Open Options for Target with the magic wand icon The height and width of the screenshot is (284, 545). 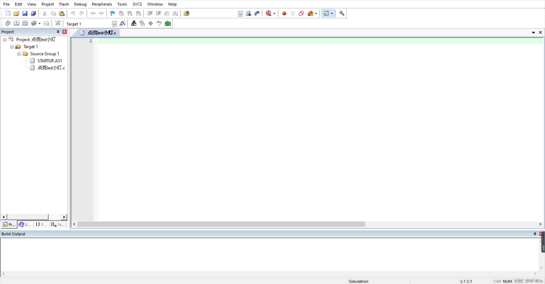pos(123,23)
